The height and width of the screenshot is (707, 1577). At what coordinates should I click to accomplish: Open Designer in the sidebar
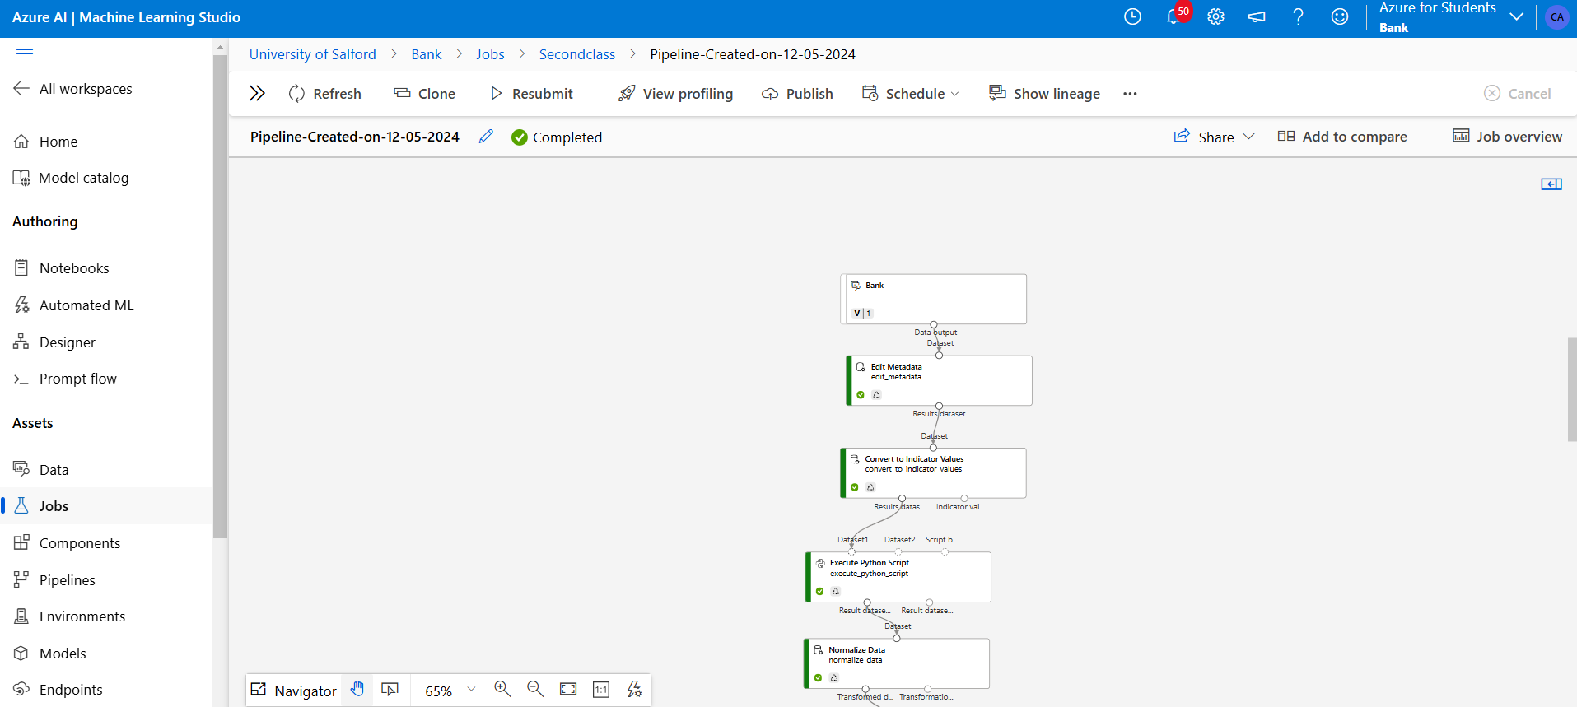[x=54, y=342]
